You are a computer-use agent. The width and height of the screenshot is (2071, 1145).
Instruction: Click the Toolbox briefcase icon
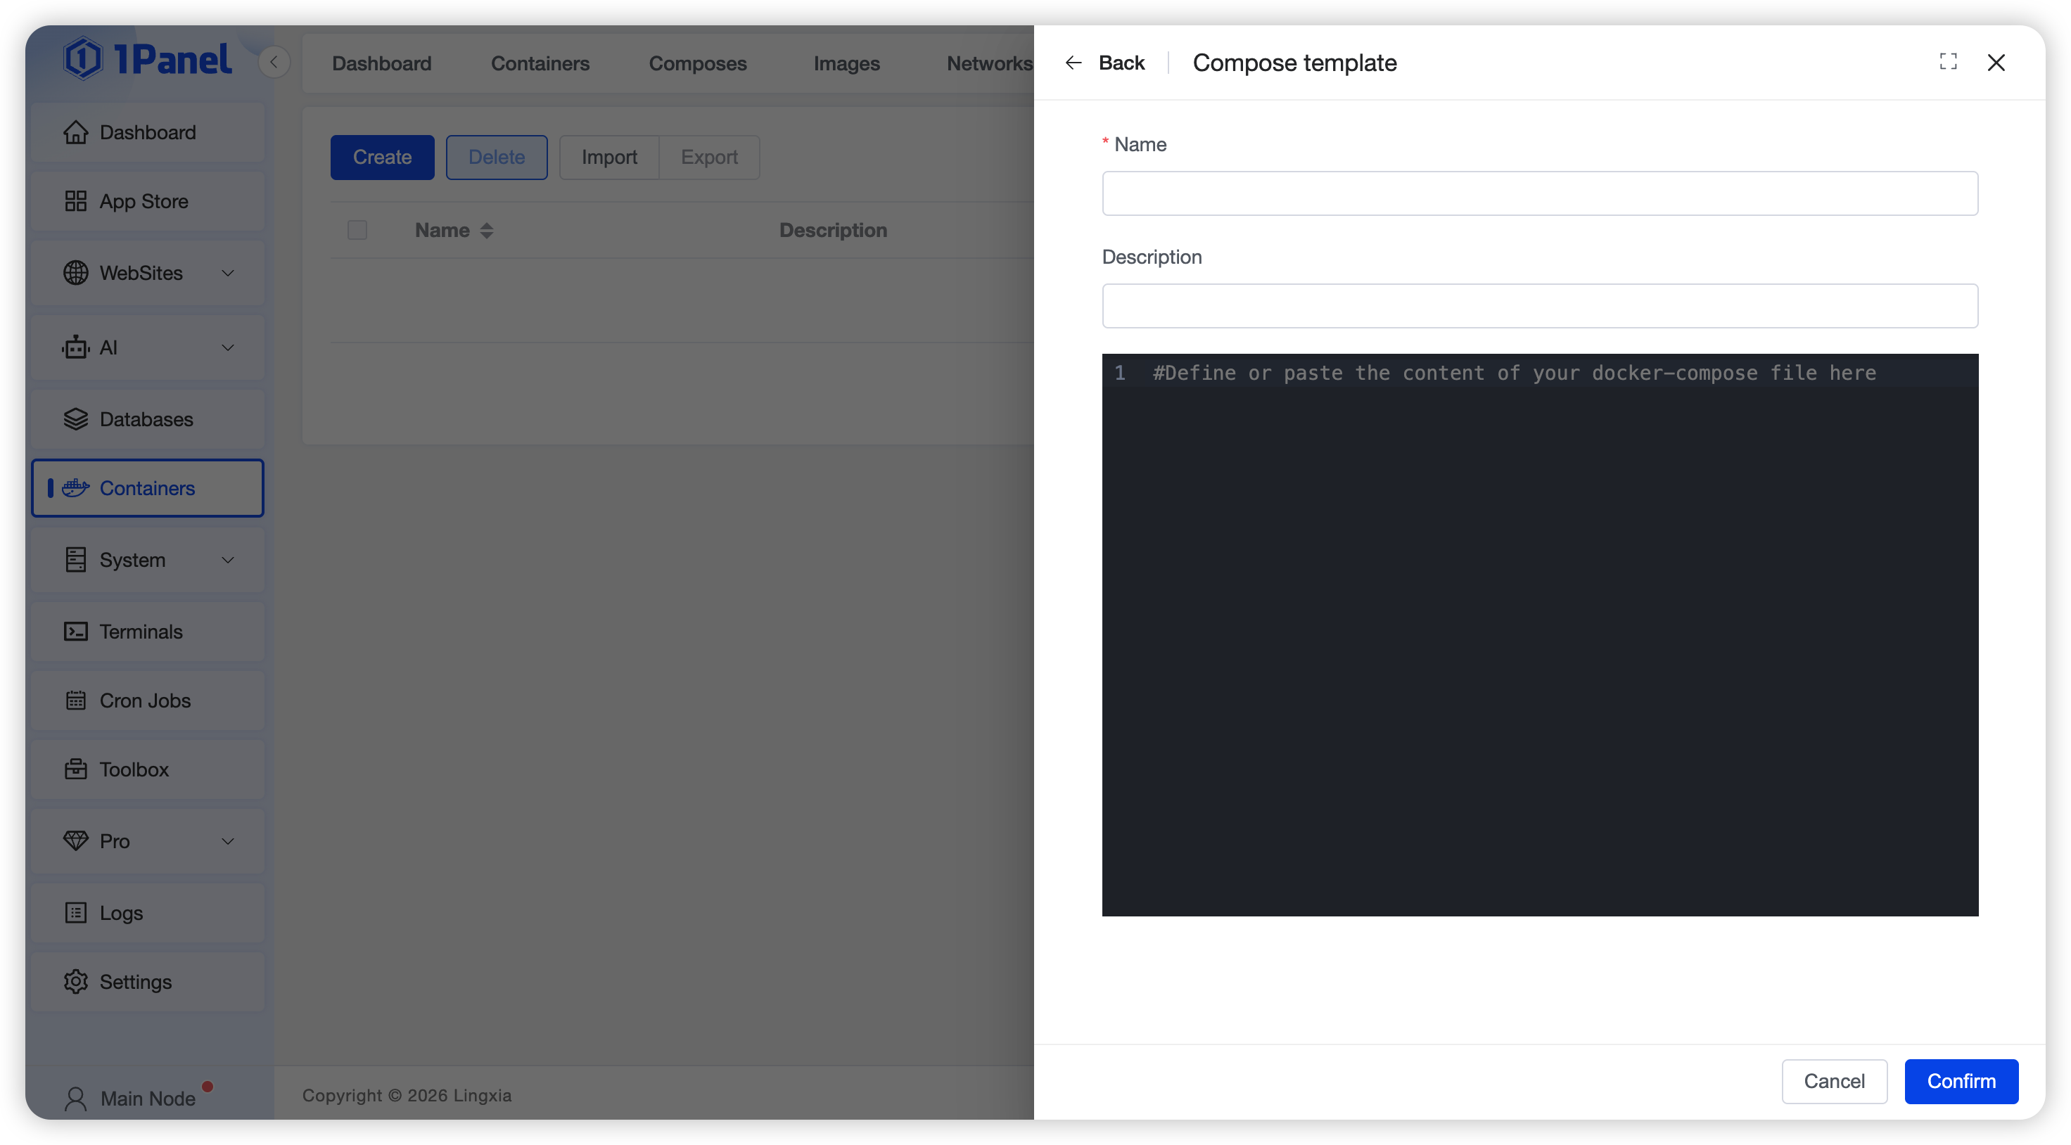coord(75,769)
